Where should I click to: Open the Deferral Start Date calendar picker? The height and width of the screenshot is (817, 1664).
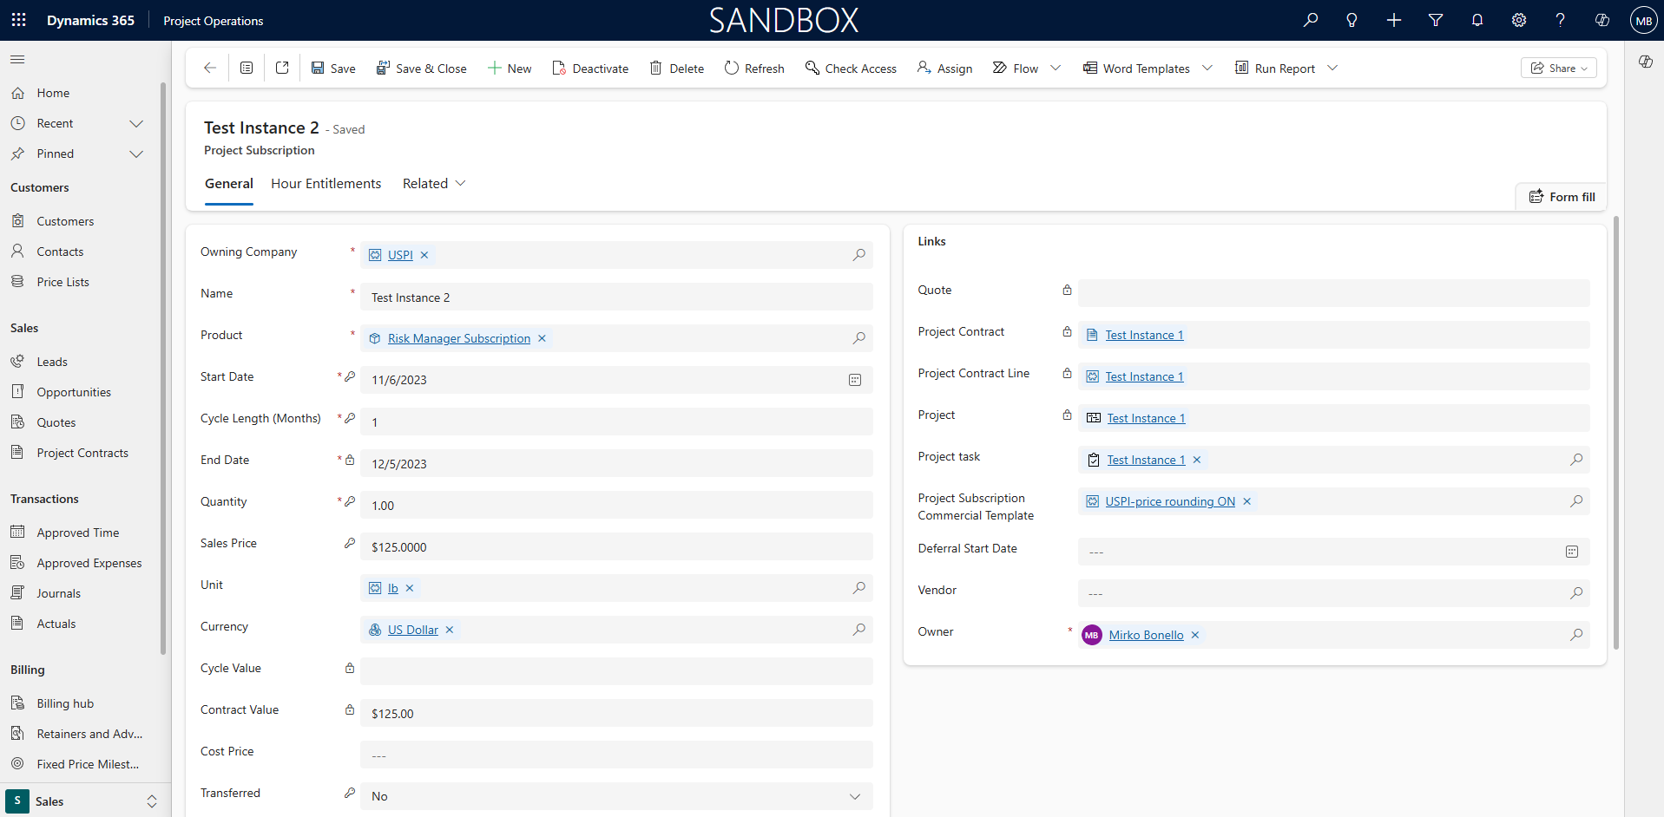pos(1572,552)
